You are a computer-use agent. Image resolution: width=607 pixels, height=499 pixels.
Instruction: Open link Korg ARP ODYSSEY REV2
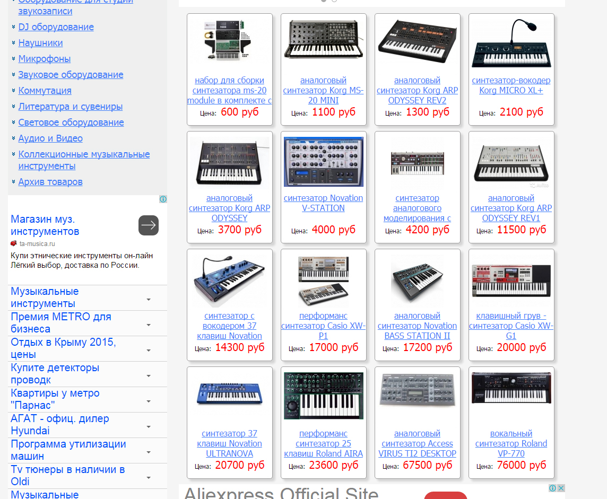coord(417,91)
